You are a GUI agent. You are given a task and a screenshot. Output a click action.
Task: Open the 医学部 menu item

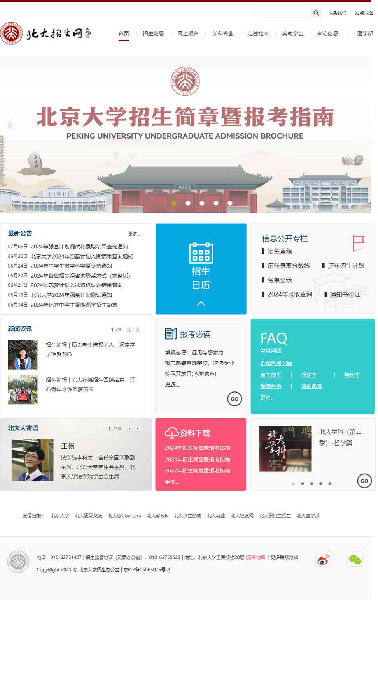click(x=365, y=33)
